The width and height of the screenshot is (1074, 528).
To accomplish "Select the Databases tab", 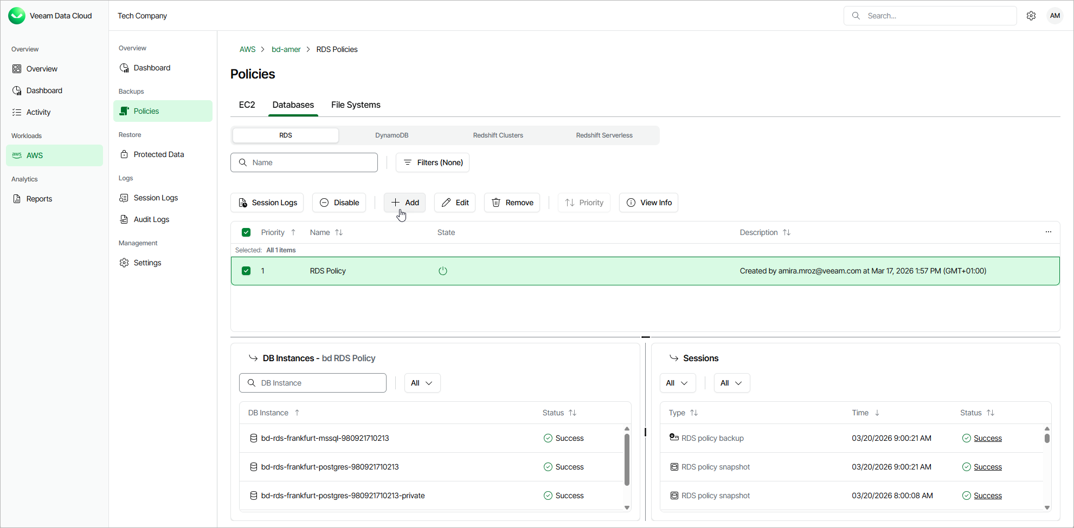I will tap(293, 105).
